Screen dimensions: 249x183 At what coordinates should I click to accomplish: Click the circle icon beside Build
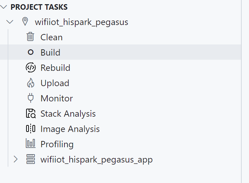coord(31,52)
